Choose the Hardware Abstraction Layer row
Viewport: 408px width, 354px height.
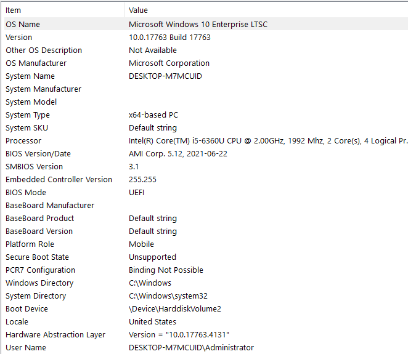tap(55, 335)
